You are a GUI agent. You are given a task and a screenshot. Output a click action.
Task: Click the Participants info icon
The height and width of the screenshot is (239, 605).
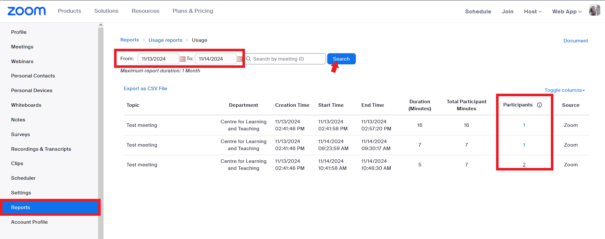539,105
